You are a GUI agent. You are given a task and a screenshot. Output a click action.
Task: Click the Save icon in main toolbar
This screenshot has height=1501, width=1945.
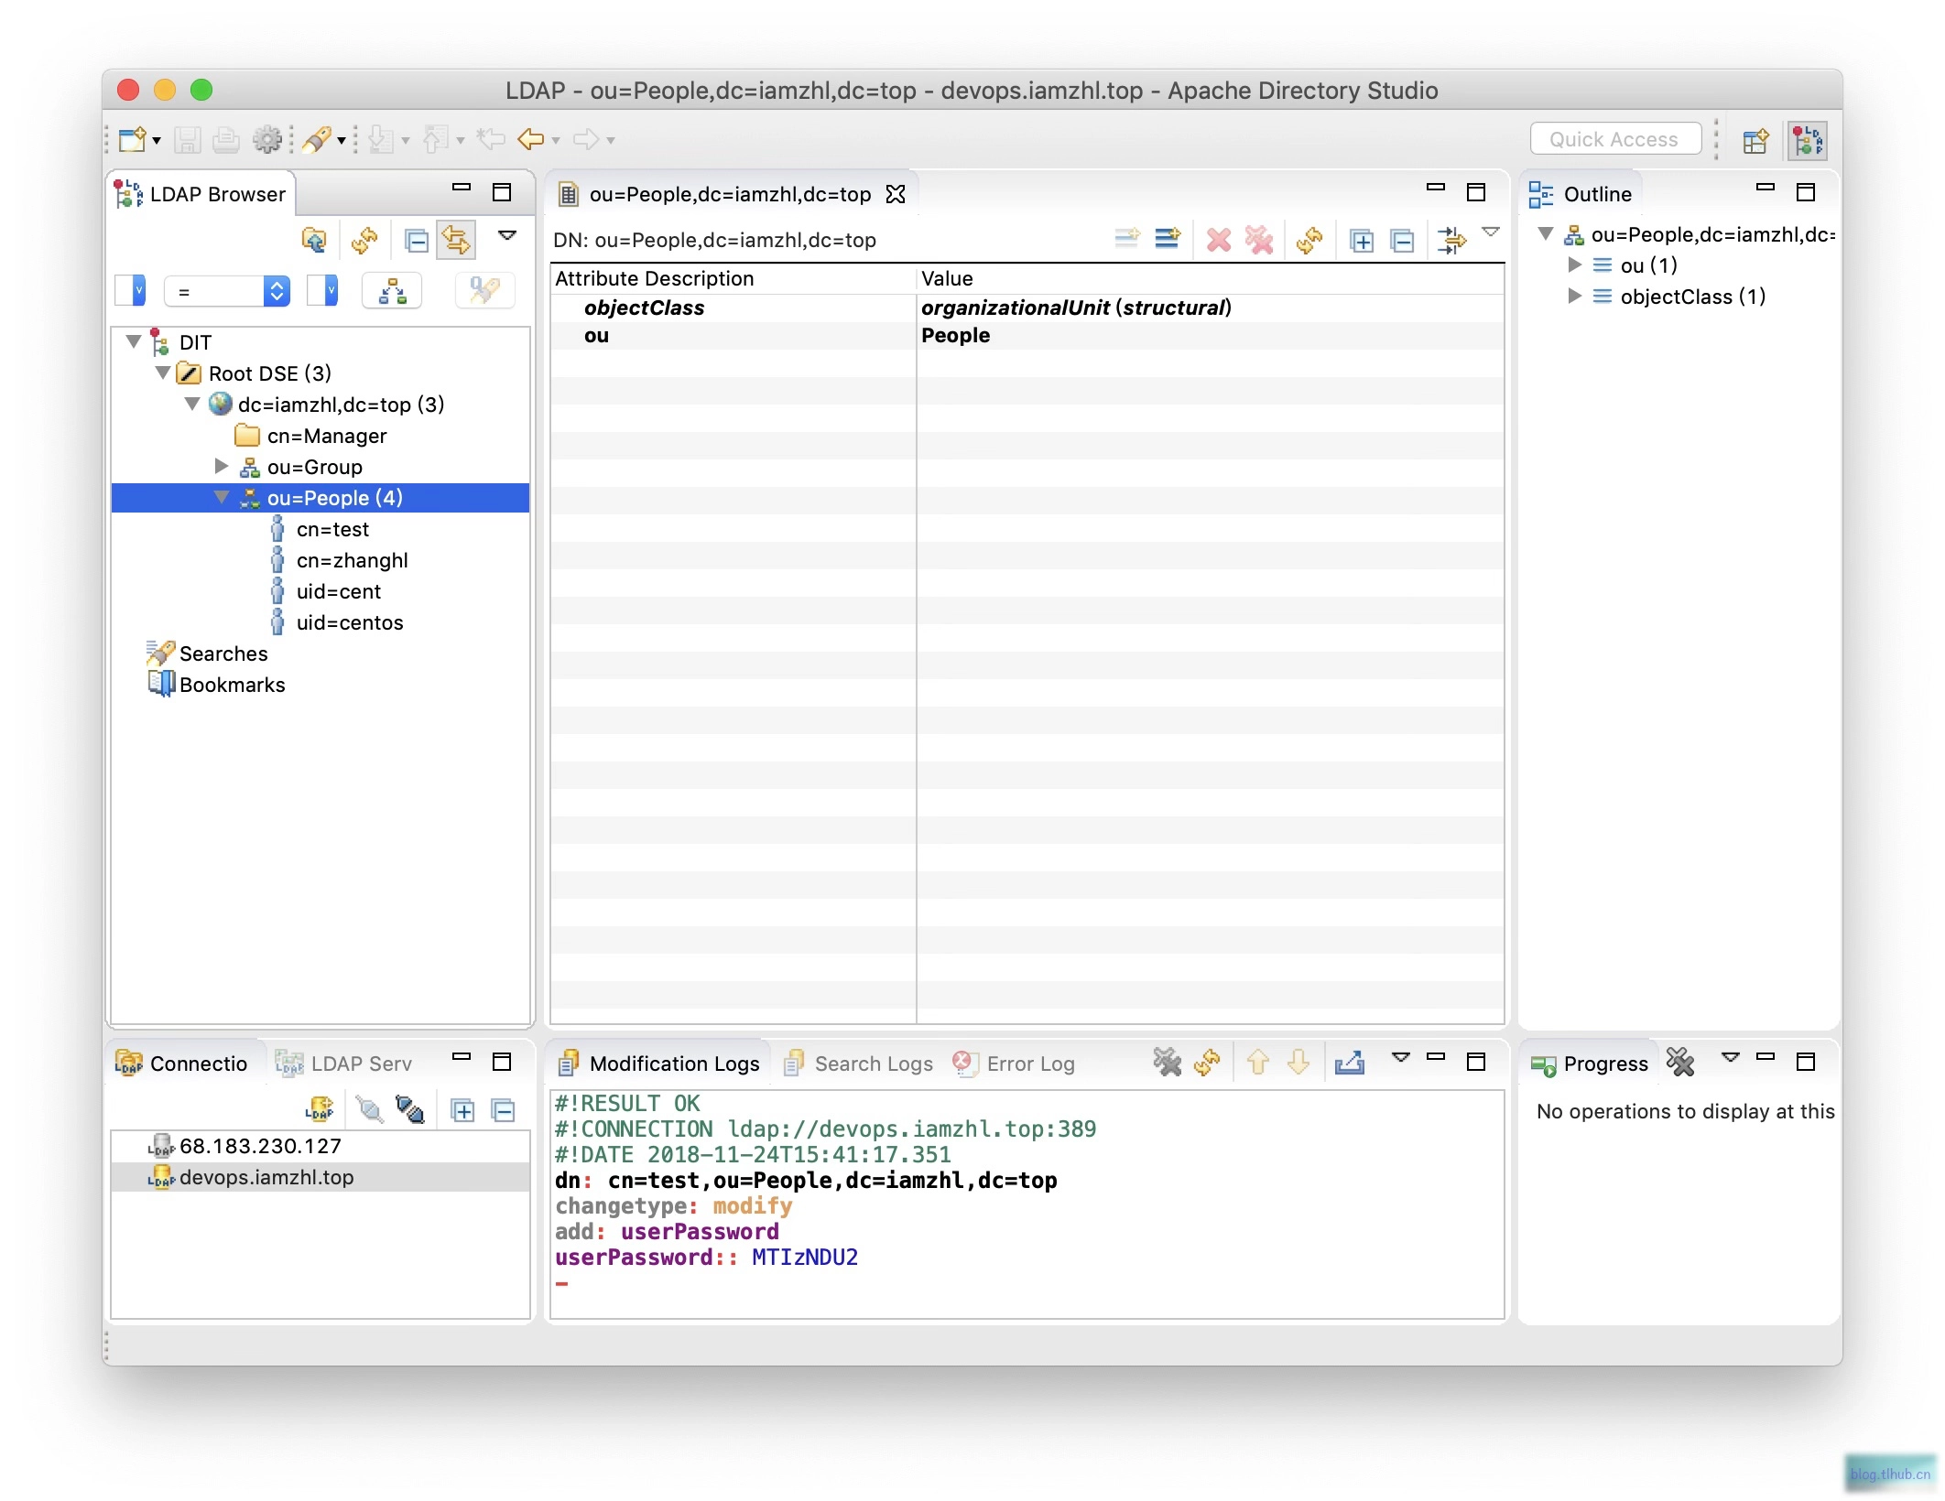188,140
